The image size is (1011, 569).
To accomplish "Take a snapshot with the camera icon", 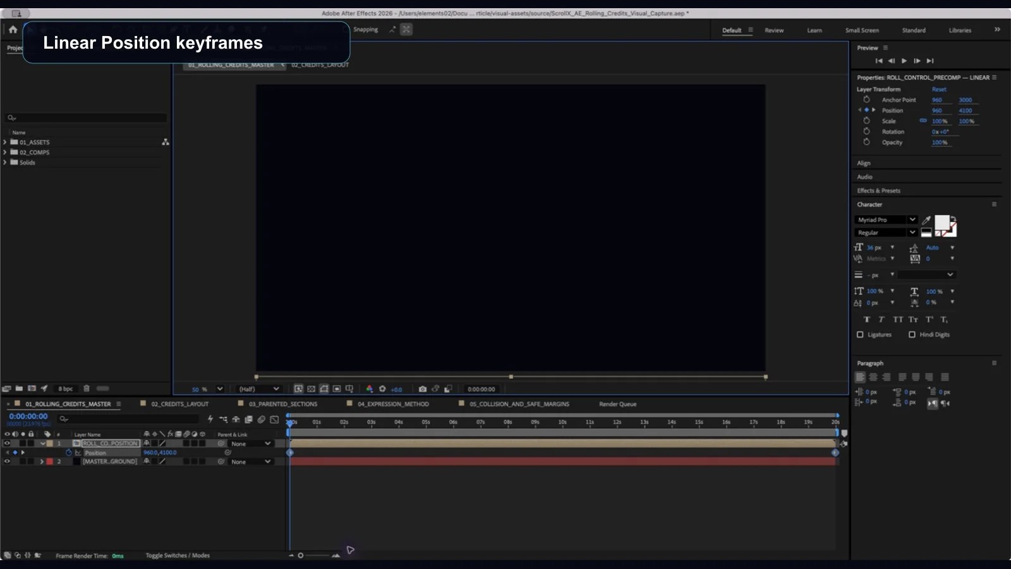I will (x=423, y=389).
